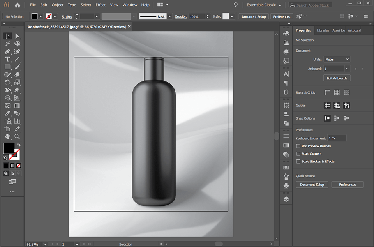Open the Gradient panel icon
374x247 pixels.
[286, 145]
